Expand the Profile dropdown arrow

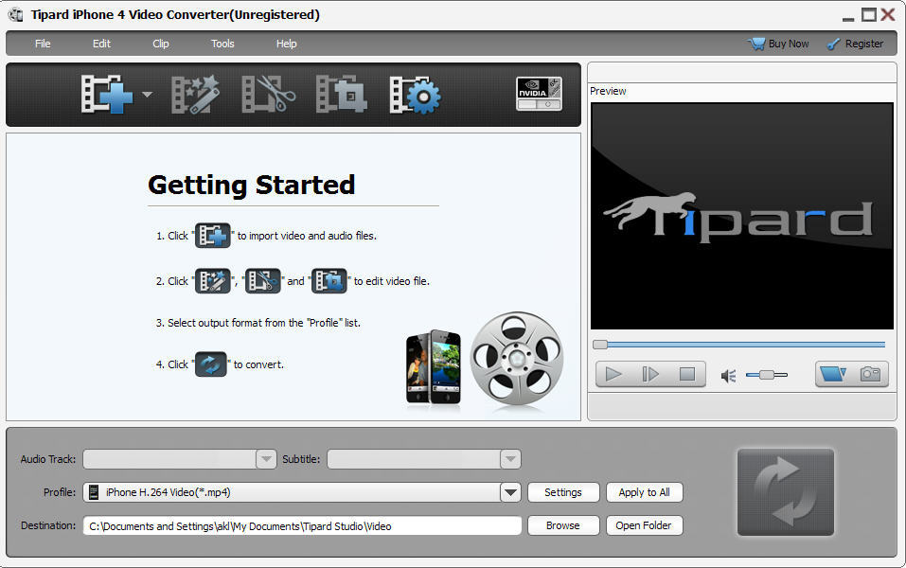510,492
